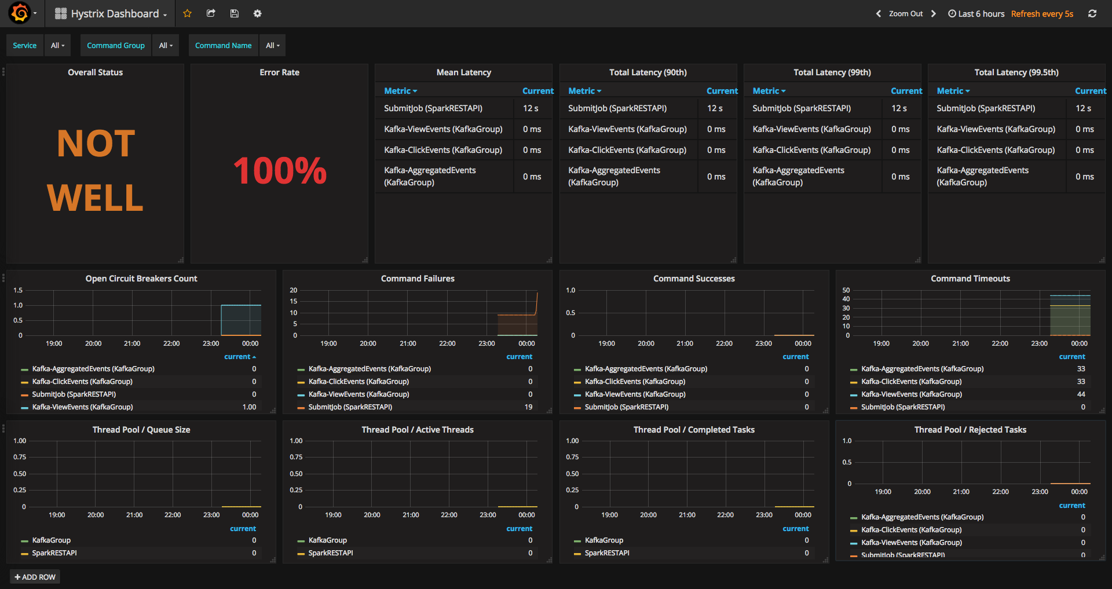Screen dimensions: 1112x589
Task: Shift time range forward with right chevron
Action: pos(933,13)
